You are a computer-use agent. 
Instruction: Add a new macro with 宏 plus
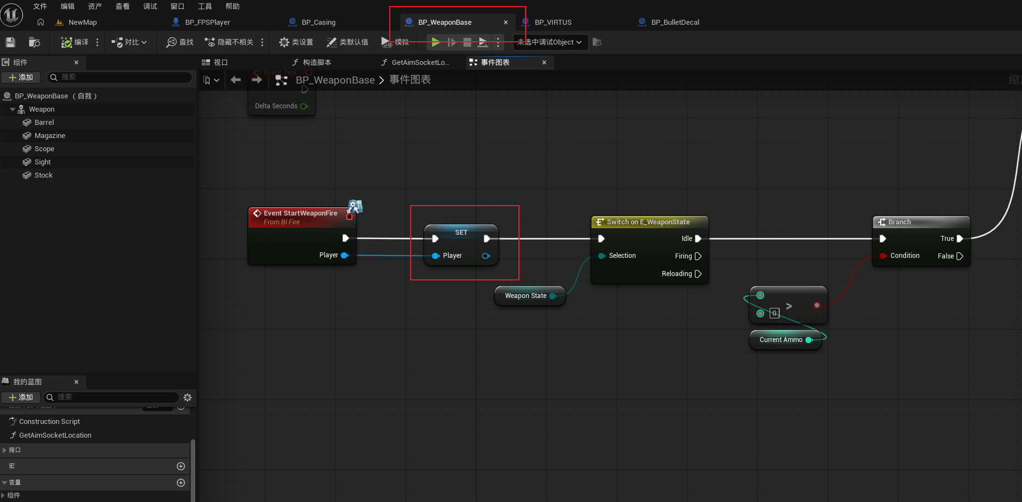click(181, 466)
